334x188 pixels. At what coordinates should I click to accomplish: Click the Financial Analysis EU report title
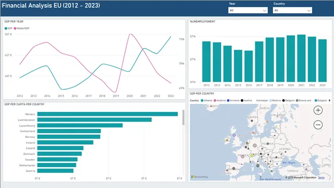click(51, 6)
